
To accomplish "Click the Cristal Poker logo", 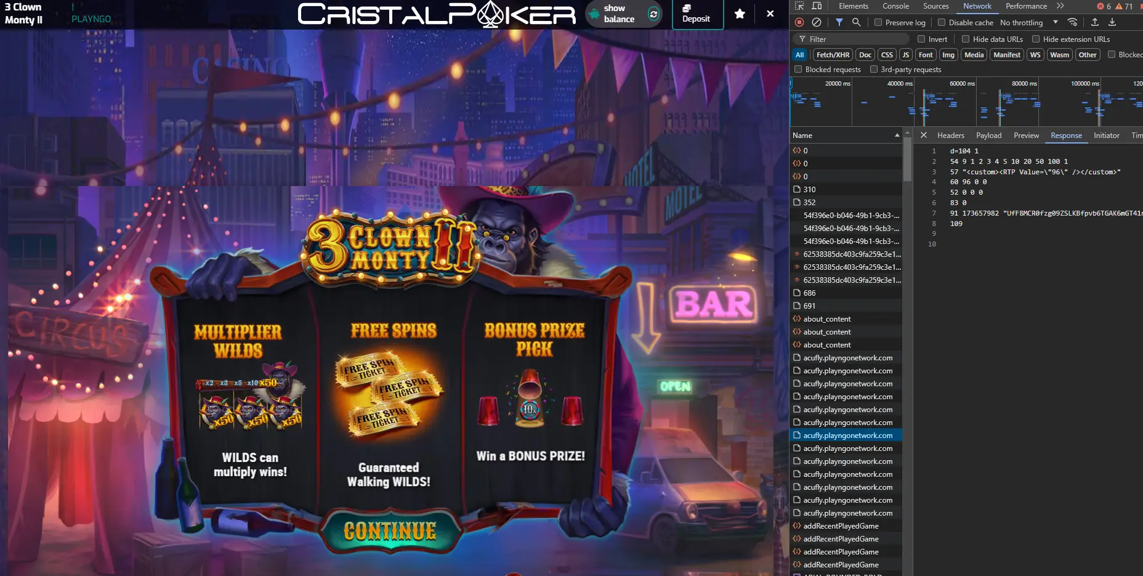I will pyautogui.click(x=437, y=14).
